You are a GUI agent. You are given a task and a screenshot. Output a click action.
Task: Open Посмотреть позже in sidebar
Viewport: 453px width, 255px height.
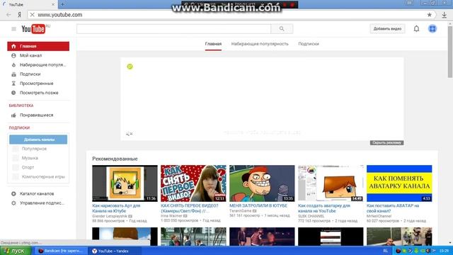(38, 93)
